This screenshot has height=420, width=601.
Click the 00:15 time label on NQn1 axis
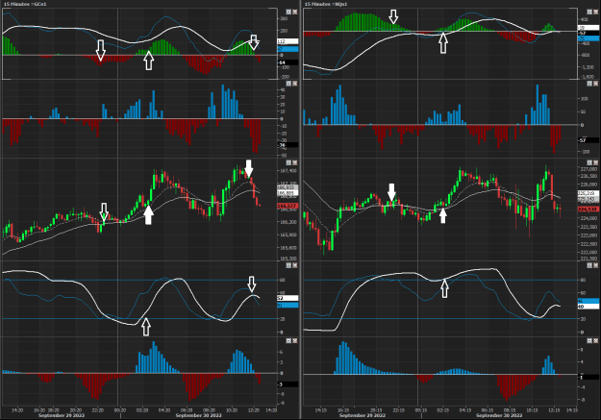tap(421, 410)
